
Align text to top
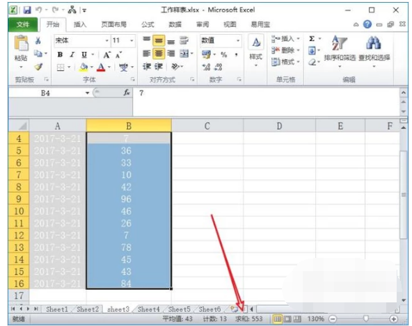[146, 40]
